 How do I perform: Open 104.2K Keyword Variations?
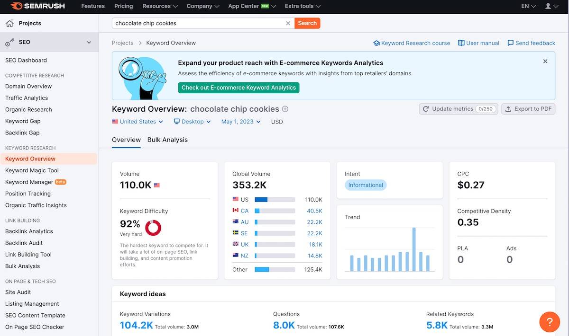[x=137, y=325]
